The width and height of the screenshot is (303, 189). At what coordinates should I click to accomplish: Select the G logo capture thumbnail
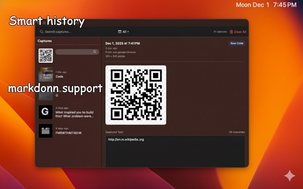click(45, 112)
